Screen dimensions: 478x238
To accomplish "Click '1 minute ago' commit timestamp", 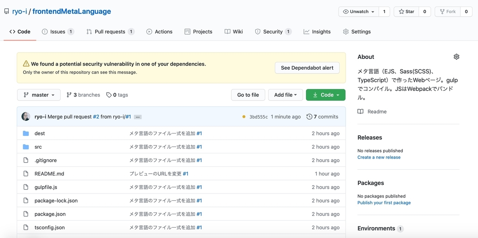I will coord(286,117).
